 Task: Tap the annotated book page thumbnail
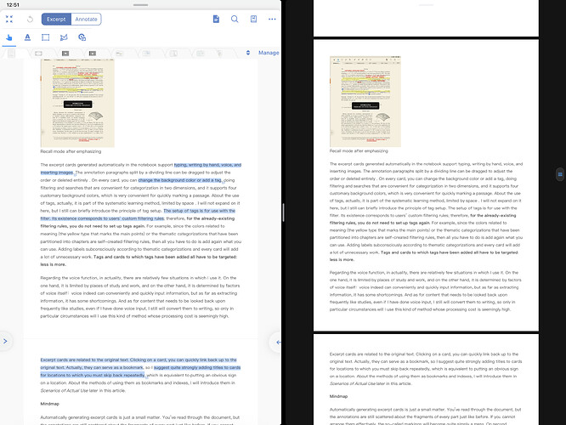click(x=77, y=103)
